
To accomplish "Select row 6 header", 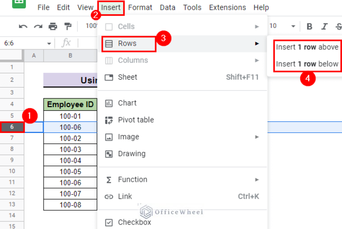I will 12,127.
